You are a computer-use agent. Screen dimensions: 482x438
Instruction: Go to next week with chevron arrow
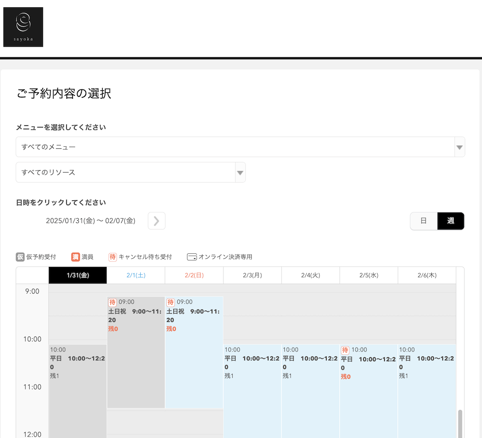156,221
